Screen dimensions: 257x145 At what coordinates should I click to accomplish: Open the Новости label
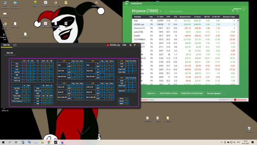click(237, 9)
